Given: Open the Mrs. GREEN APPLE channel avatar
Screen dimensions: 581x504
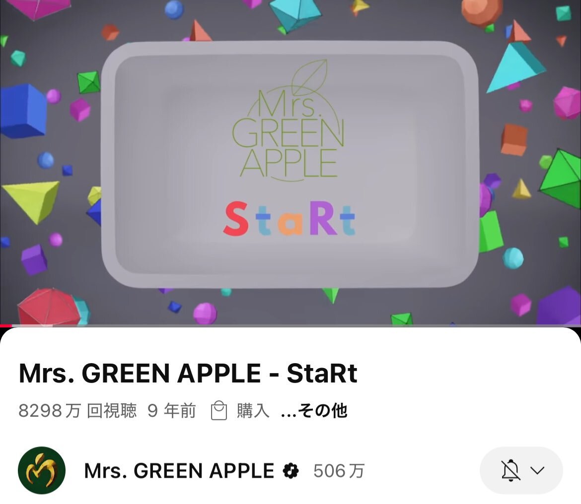Looking at the screenshot, I should [42, 470].
